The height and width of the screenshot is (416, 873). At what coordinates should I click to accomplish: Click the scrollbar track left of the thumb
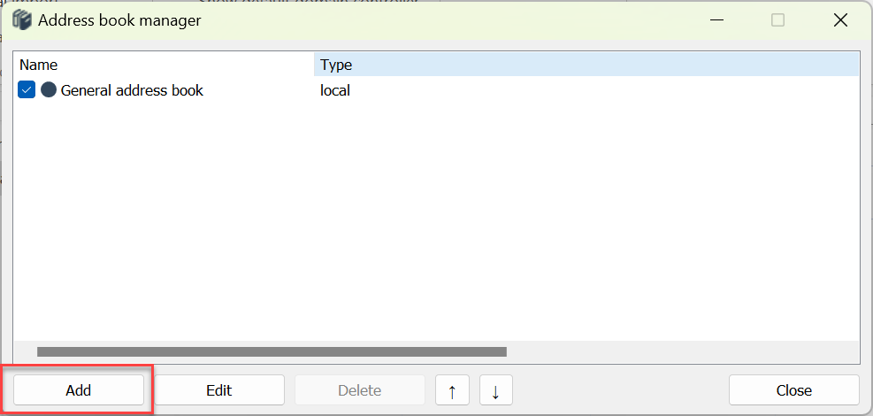[x=26, y=352]
